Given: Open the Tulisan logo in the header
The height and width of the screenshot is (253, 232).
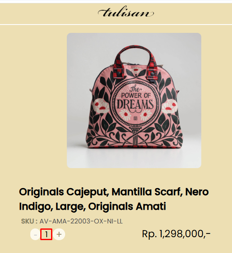Looking at the screenshot, I should 126,12.
